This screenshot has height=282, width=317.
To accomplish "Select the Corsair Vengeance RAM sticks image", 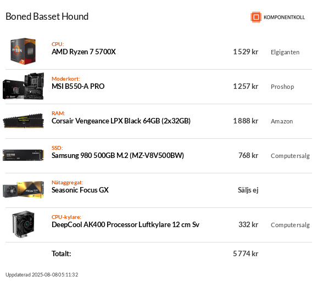I will click(x=23, y=121).
